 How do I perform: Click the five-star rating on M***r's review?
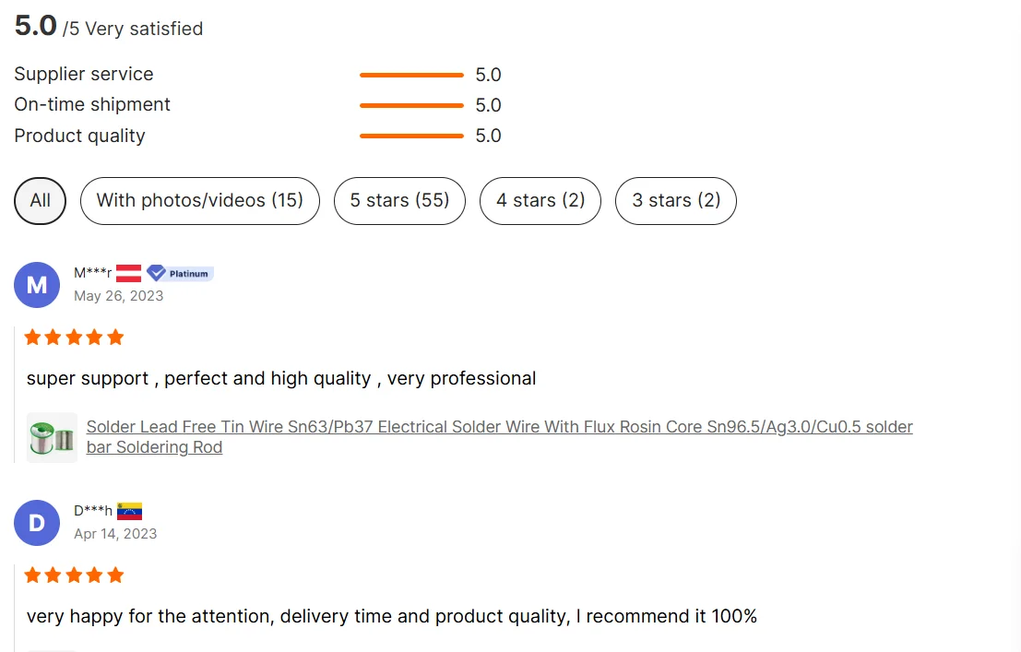(x=74, y=338)
